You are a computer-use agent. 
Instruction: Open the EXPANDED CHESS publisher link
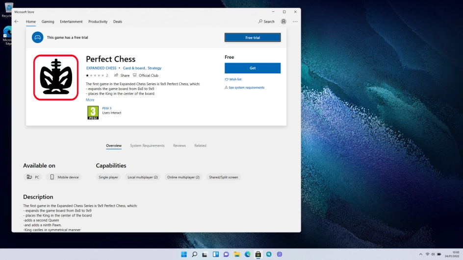click(x=102, y=68)
